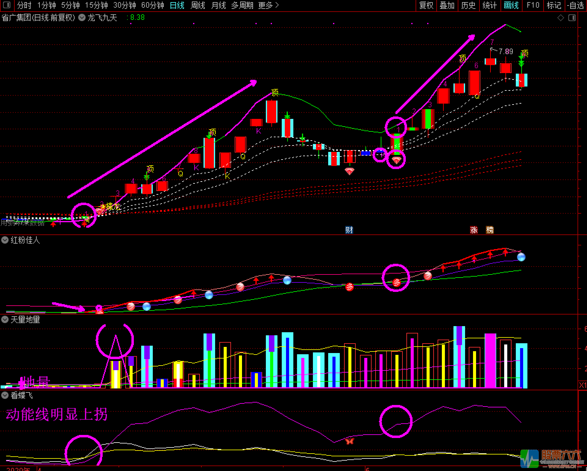Click the F10 button

tap(533, 5)
